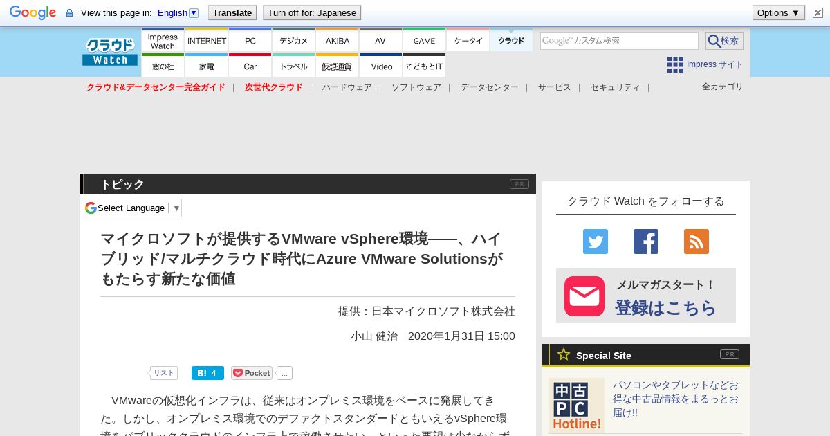830x436 pixels.
Task: Open the サービス category
Action: (555, 87)
